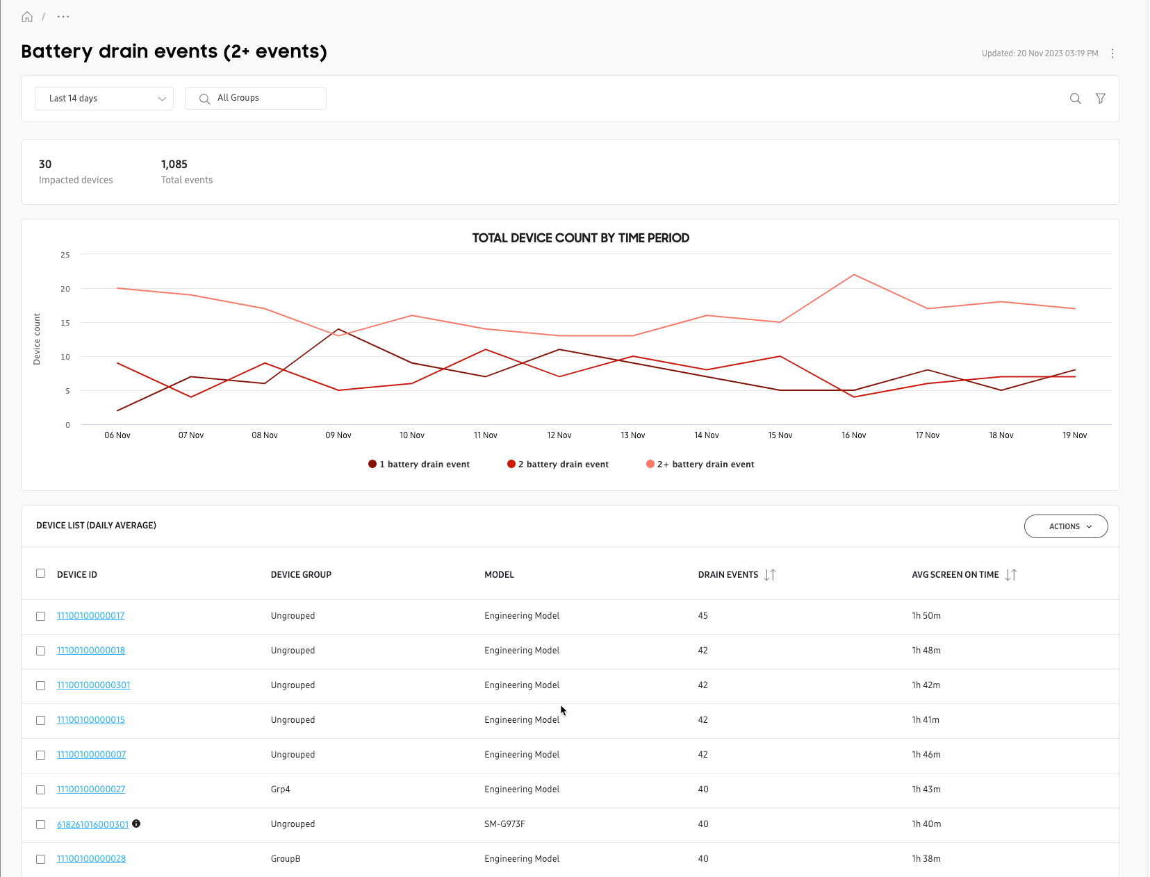Click the 19 Nov axis label
This screenshot has width=1150, height=877.
pyautogui.click(x=1074, y=435)
